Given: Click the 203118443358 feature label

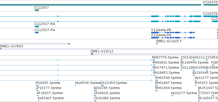Looking at the screenshot, I should click(x=193, y=68).
